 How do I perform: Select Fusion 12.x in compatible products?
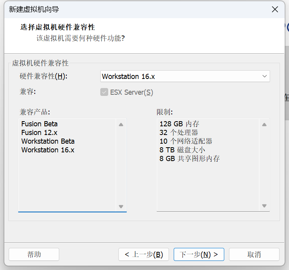coord(39,133)
